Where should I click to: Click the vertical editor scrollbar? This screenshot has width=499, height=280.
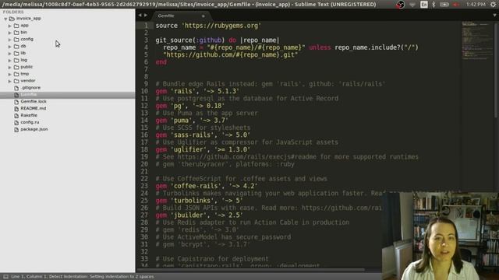click(x=497, y=70)
